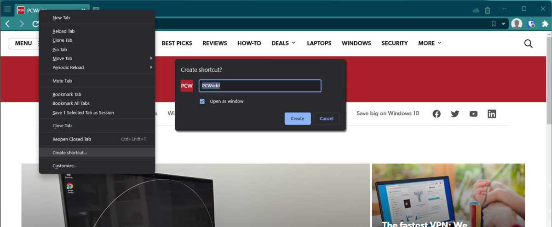Select the PCWorld browser tab
552x227 pixels.
click(x=52, y=10)
